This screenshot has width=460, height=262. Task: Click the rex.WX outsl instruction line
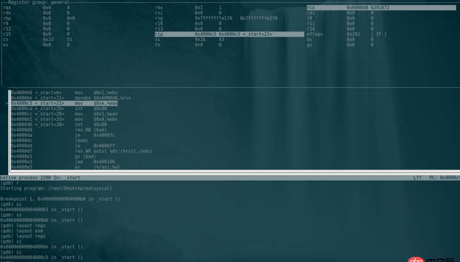tap(82, 151)
